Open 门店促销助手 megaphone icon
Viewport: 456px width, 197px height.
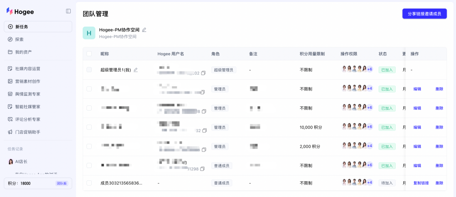pos(10,132)
